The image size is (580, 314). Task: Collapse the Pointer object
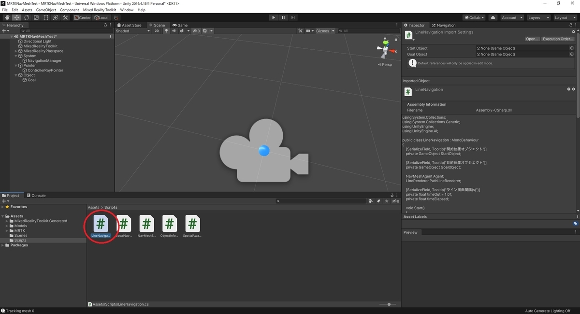click(x=15, y=66)
